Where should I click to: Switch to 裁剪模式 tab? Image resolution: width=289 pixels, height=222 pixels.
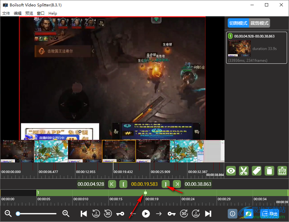tap(259, 23)
